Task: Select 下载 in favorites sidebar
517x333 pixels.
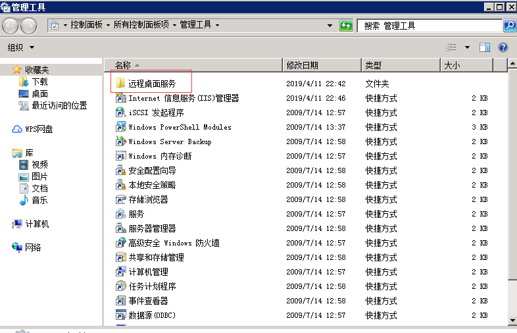Action: pyautogui.click(x=39, y=82)
